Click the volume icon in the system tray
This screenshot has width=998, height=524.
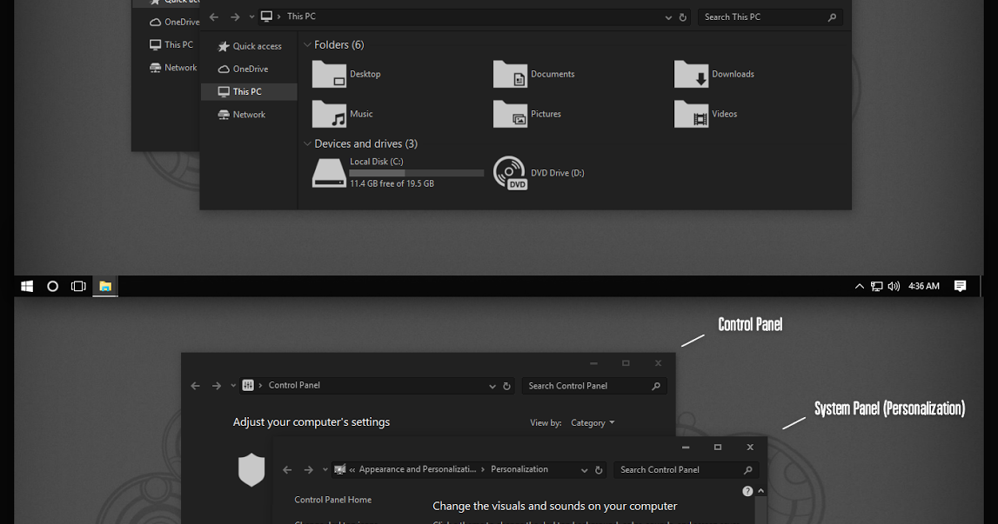[x=894, y=286]
